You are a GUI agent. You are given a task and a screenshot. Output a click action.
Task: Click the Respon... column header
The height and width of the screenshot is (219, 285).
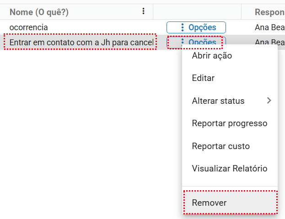pyautogui.click(x=269, y=12)
